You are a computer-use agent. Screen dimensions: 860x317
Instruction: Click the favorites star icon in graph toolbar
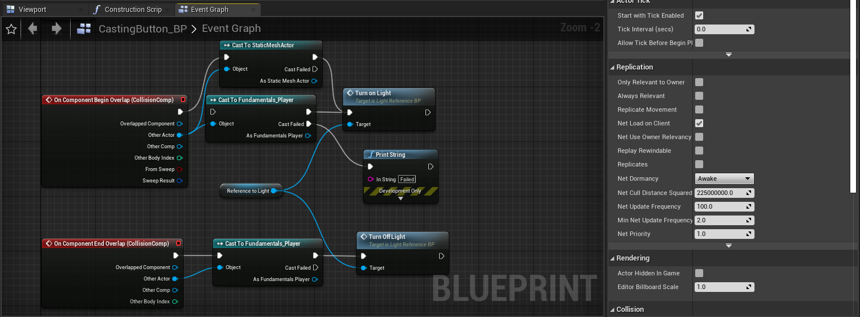11,29
